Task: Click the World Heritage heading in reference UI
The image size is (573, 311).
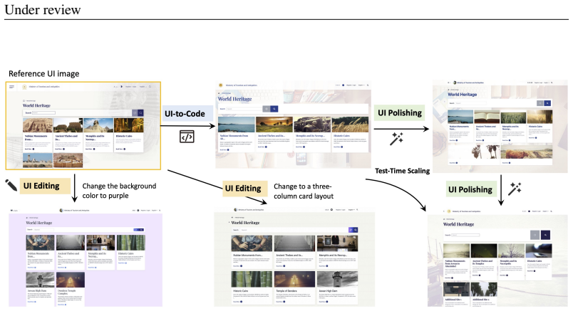Action: click(x=36, y=105)
